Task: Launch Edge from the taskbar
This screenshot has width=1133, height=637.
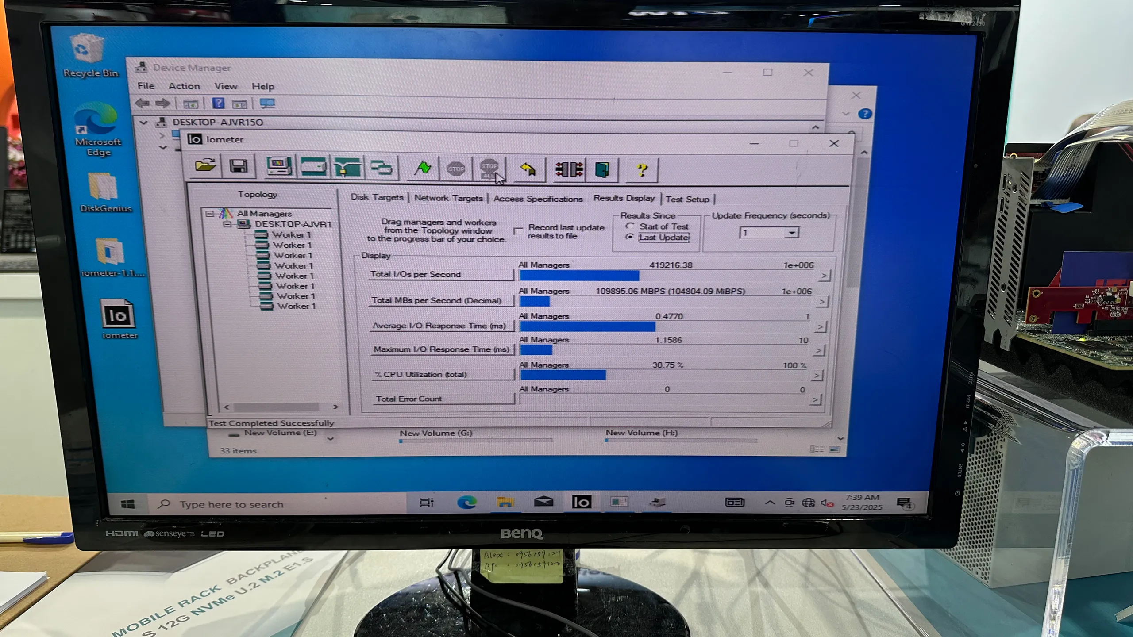Action: tap(466, 503)
